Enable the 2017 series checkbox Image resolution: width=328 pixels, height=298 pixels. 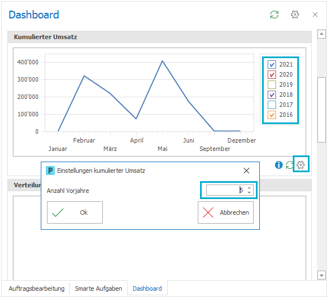coord(272,105)
